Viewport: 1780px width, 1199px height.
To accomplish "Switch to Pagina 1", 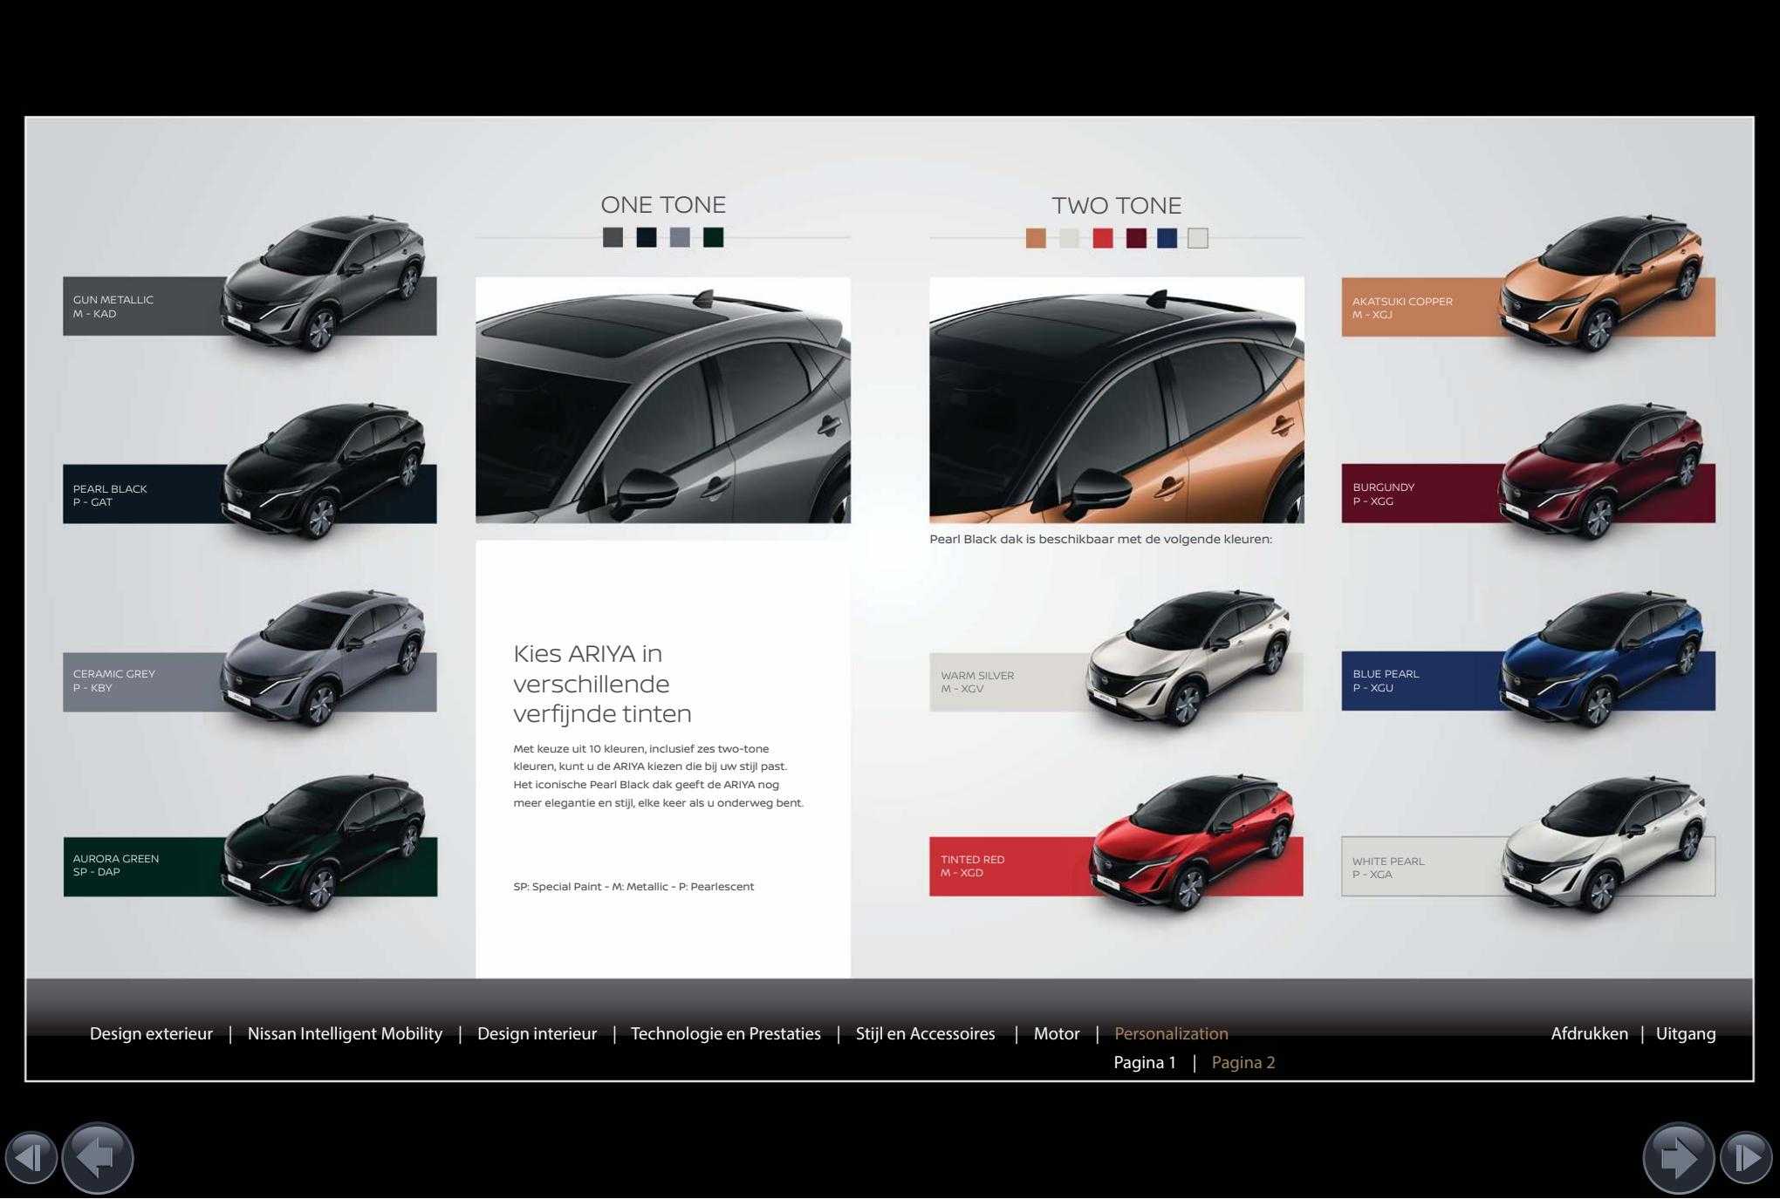I will click(x=1145, y=1062).
